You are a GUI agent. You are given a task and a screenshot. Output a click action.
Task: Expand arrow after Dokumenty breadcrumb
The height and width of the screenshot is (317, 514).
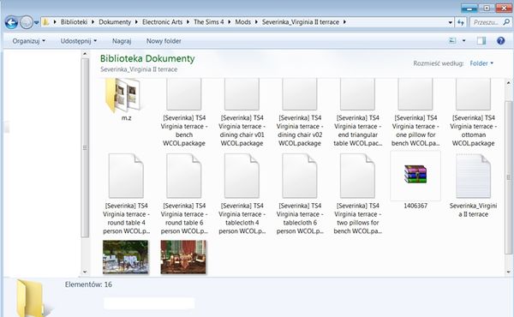coord(136,22)
